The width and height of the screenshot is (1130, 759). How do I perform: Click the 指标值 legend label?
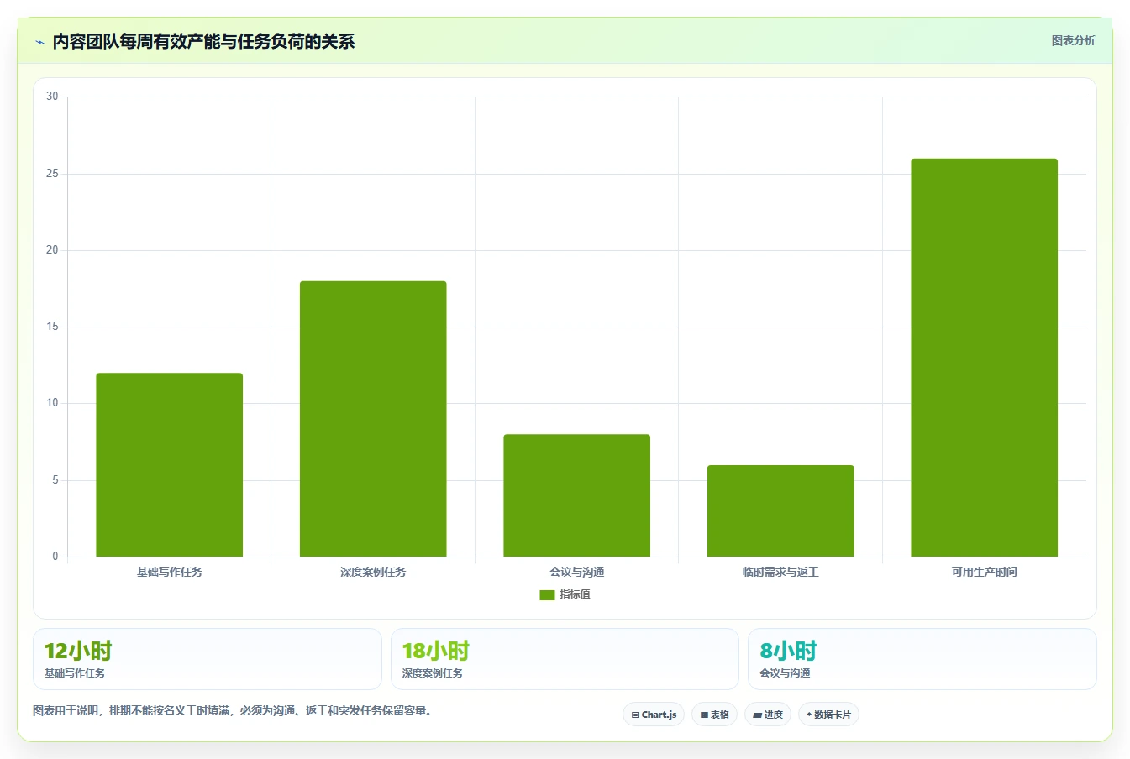pyautogui.click(x=576, y=594)
